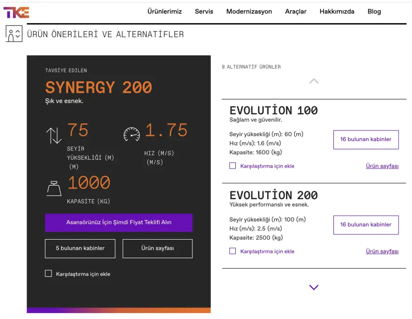Open Modernizasyon menu
The height and width of the screenshot is (319, 412).
(249, 12)
